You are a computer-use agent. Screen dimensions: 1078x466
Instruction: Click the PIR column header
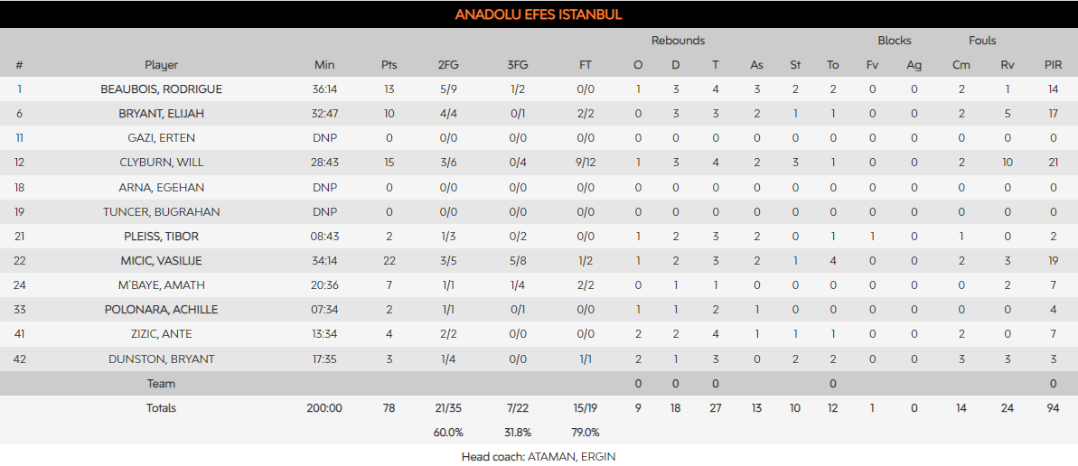point(1053,65)
